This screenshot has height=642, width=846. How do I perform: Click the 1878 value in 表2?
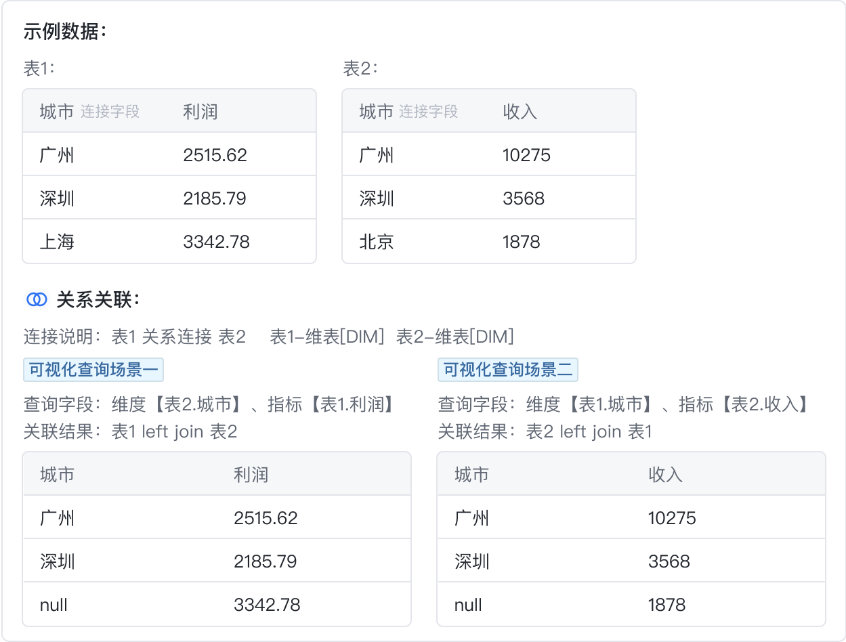pos(521,242)
